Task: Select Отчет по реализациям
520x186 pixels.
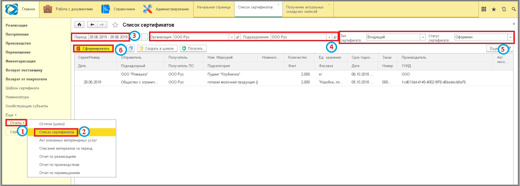Action: [x=72, y=157]
